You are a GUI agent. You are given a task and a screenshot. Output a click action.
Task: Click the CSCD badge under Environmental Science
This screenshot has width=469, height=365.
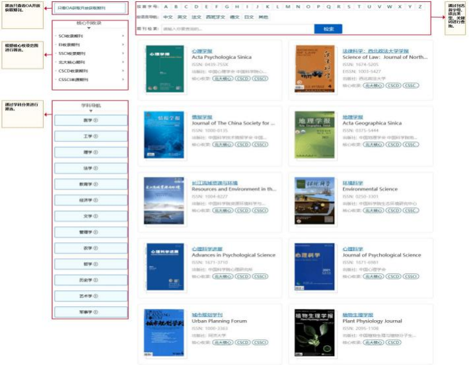(x=393, y=211)
